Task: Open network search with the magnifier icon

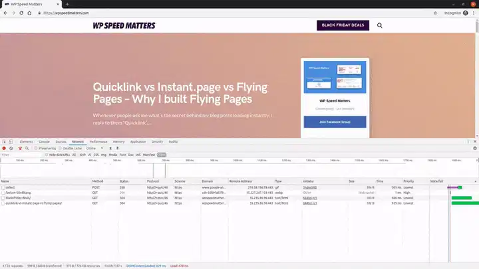Action: coord(27,148)
